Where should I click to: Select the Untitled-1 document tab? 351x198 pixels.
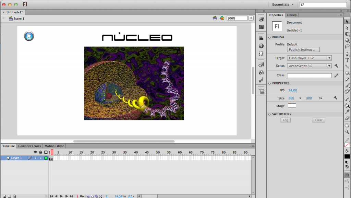pyautogui.click(x=14, y=12)
